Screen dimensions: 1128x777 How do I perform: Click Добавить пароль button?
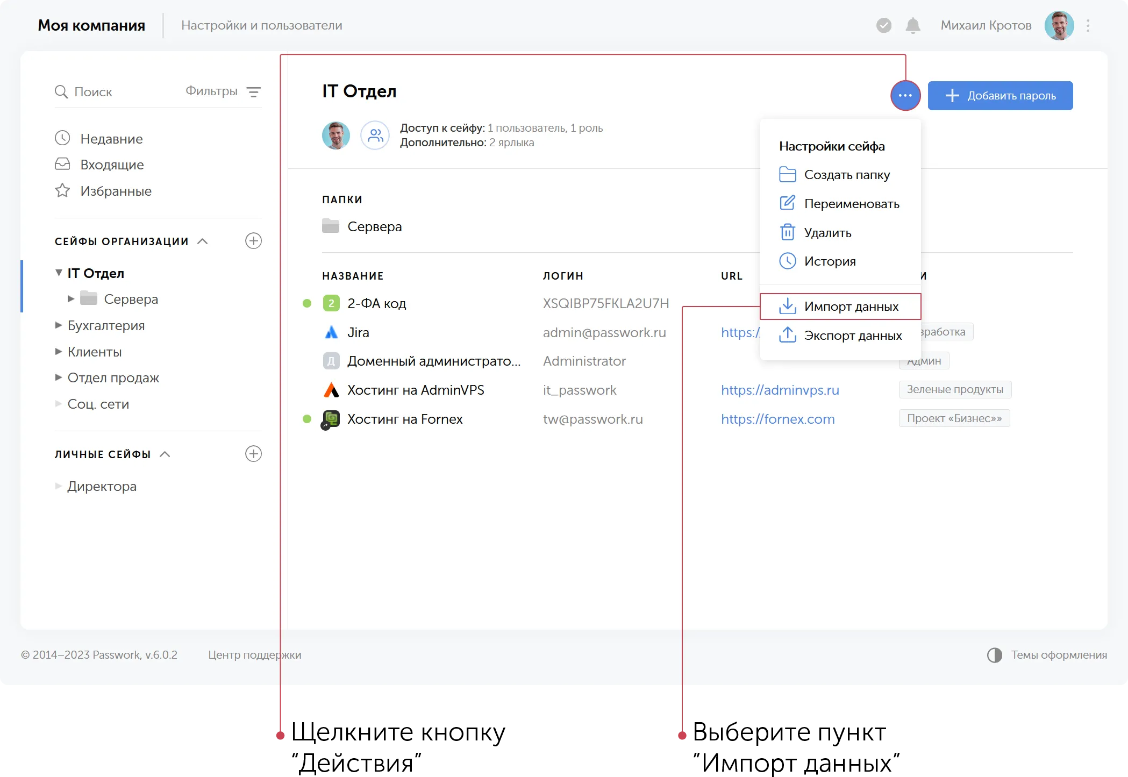(1000, 96)
